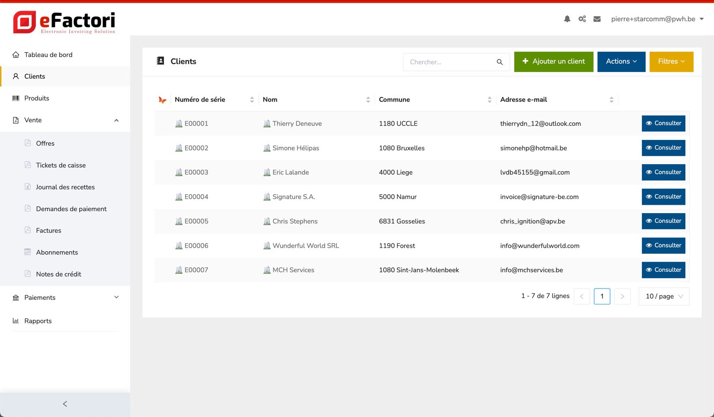714x417 pixels.
Task: Click the search magnifier icon
Action: pos(500,62)
